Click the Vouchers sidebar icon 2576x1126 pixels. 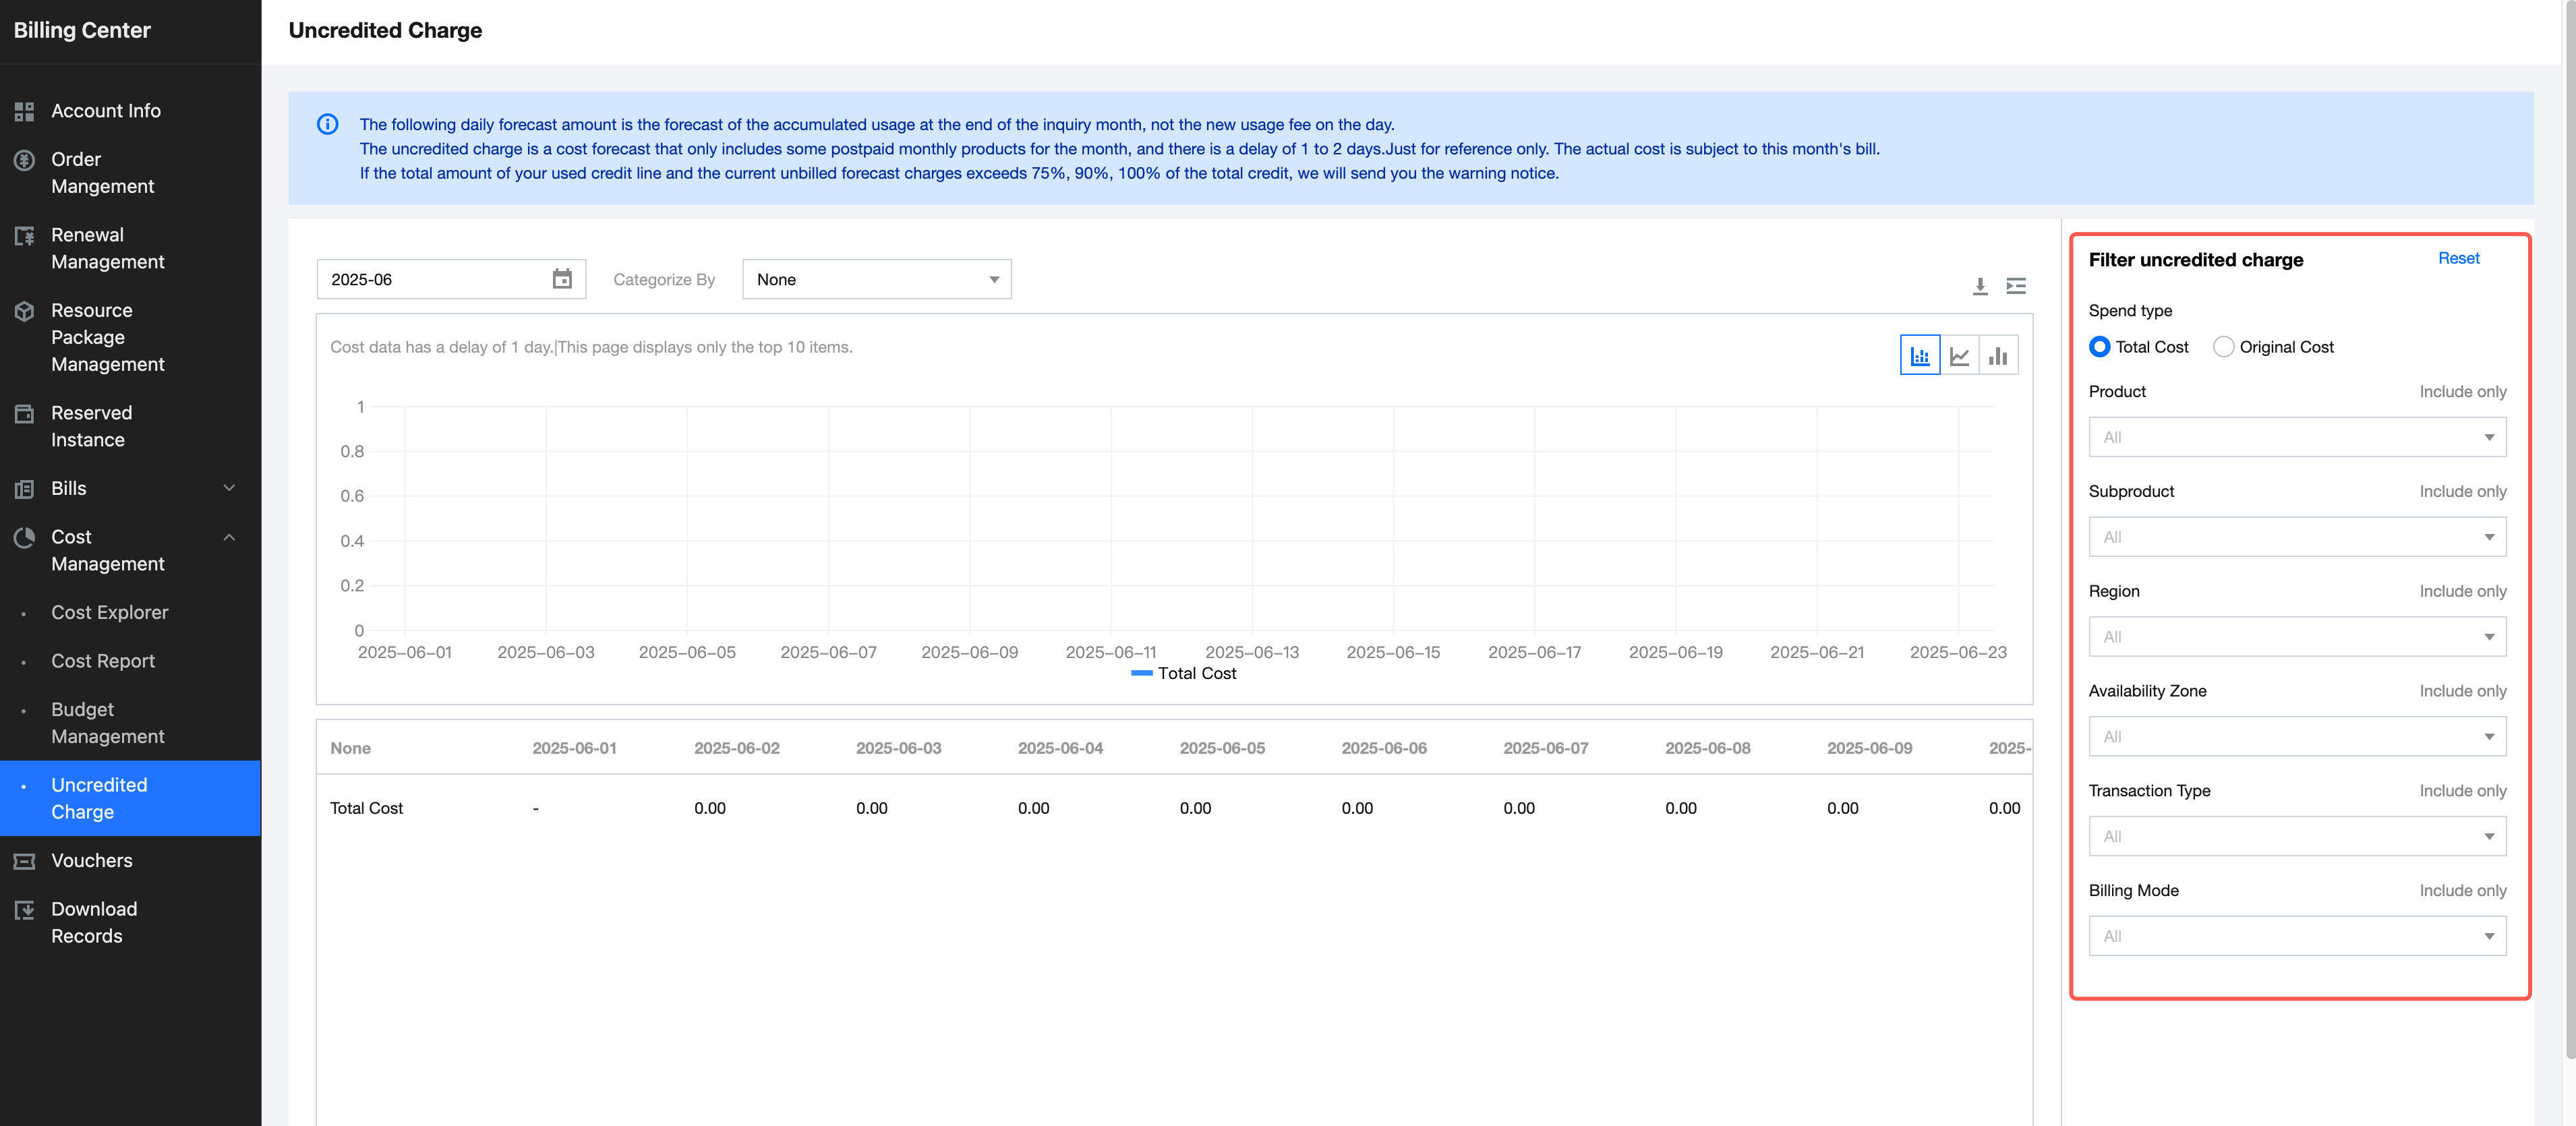[x=24, y=861]
